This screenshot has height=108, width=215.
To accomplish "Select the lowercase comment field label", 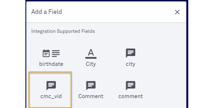I will tap(130, 96).
